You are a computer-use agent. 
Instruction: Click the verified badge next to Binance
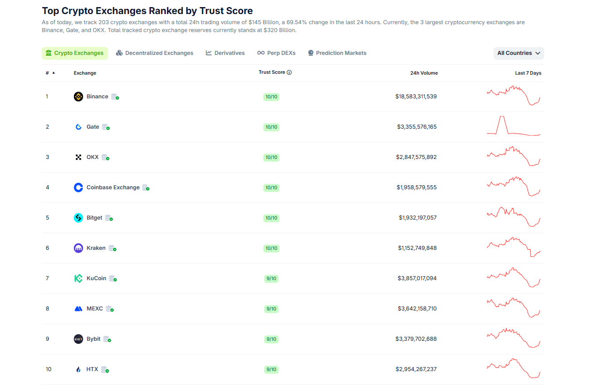click(116, 97)
